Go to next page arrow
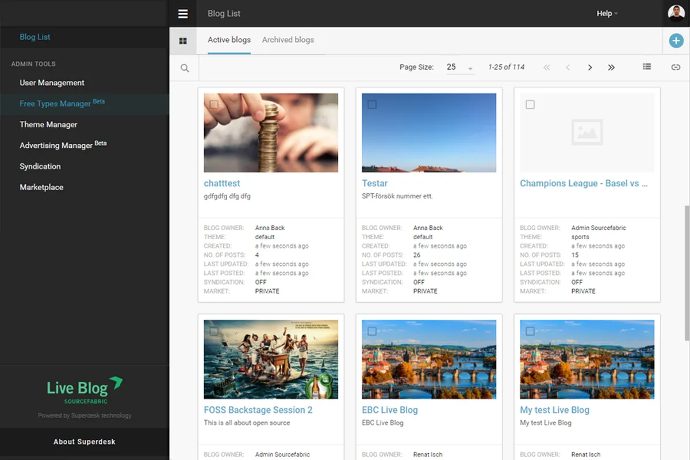The width and height of the screenshot is (690, 460). pyautogui.click(x=589, y=68)
